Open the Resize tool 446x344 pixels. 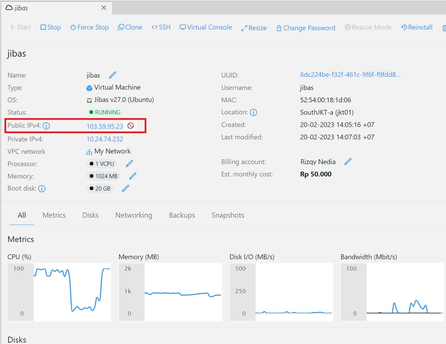pyautogui.click(x=254, y=27)
